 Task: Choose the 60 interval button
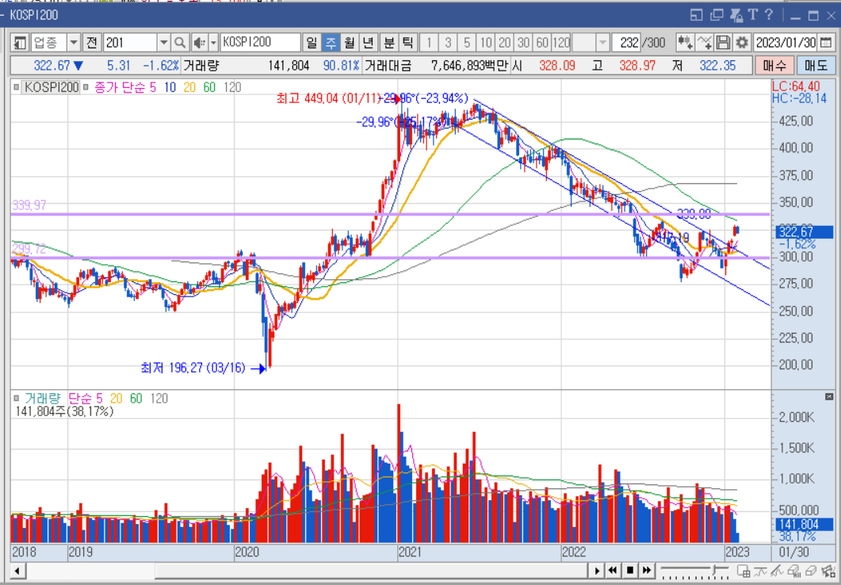(x=542, y=42)
